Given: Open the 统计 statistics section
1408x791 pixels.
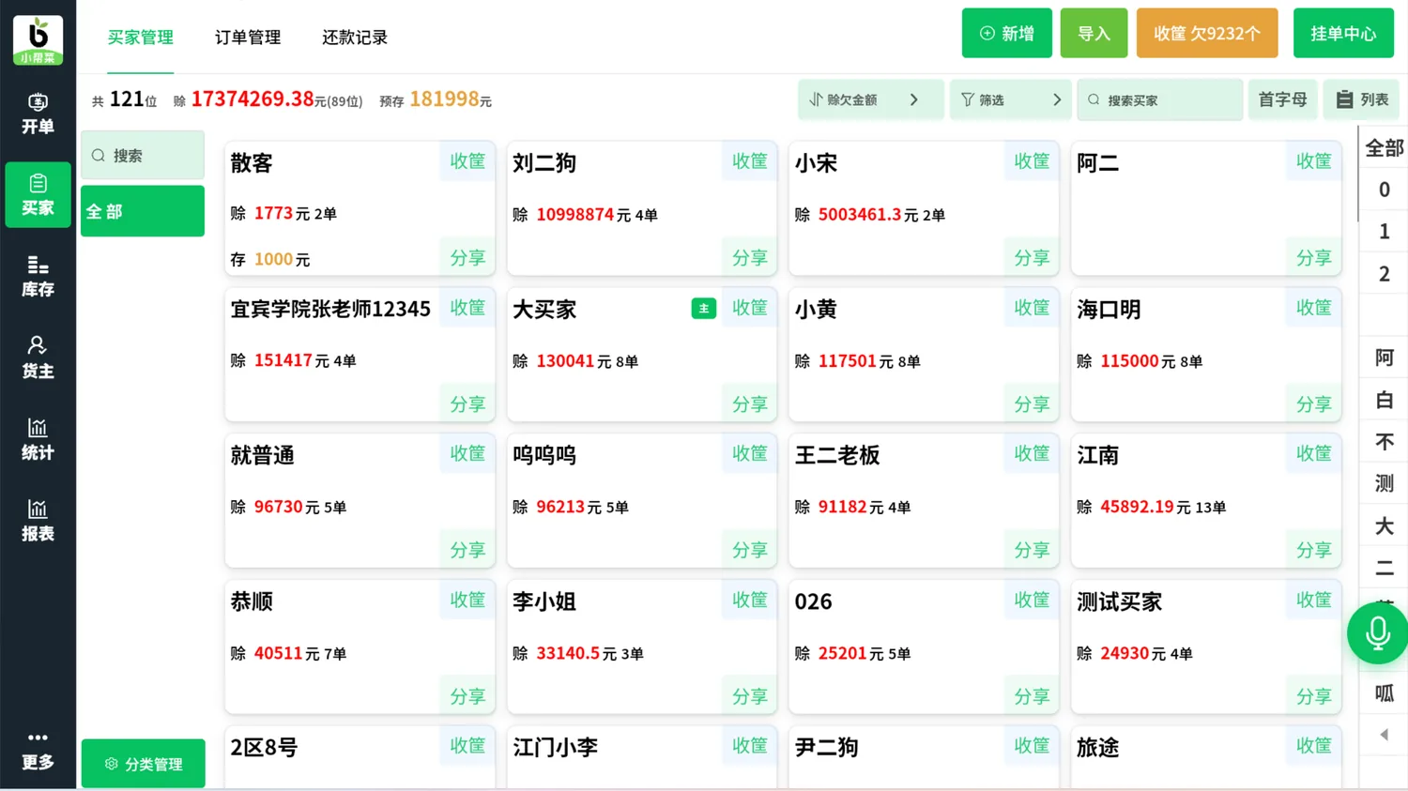Looking at the screenshot, I should coord(38,439).
